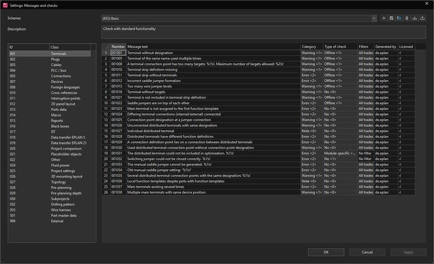
Task: Toggle Licensed checkmark for message 001038
Action: coord(401,192)
